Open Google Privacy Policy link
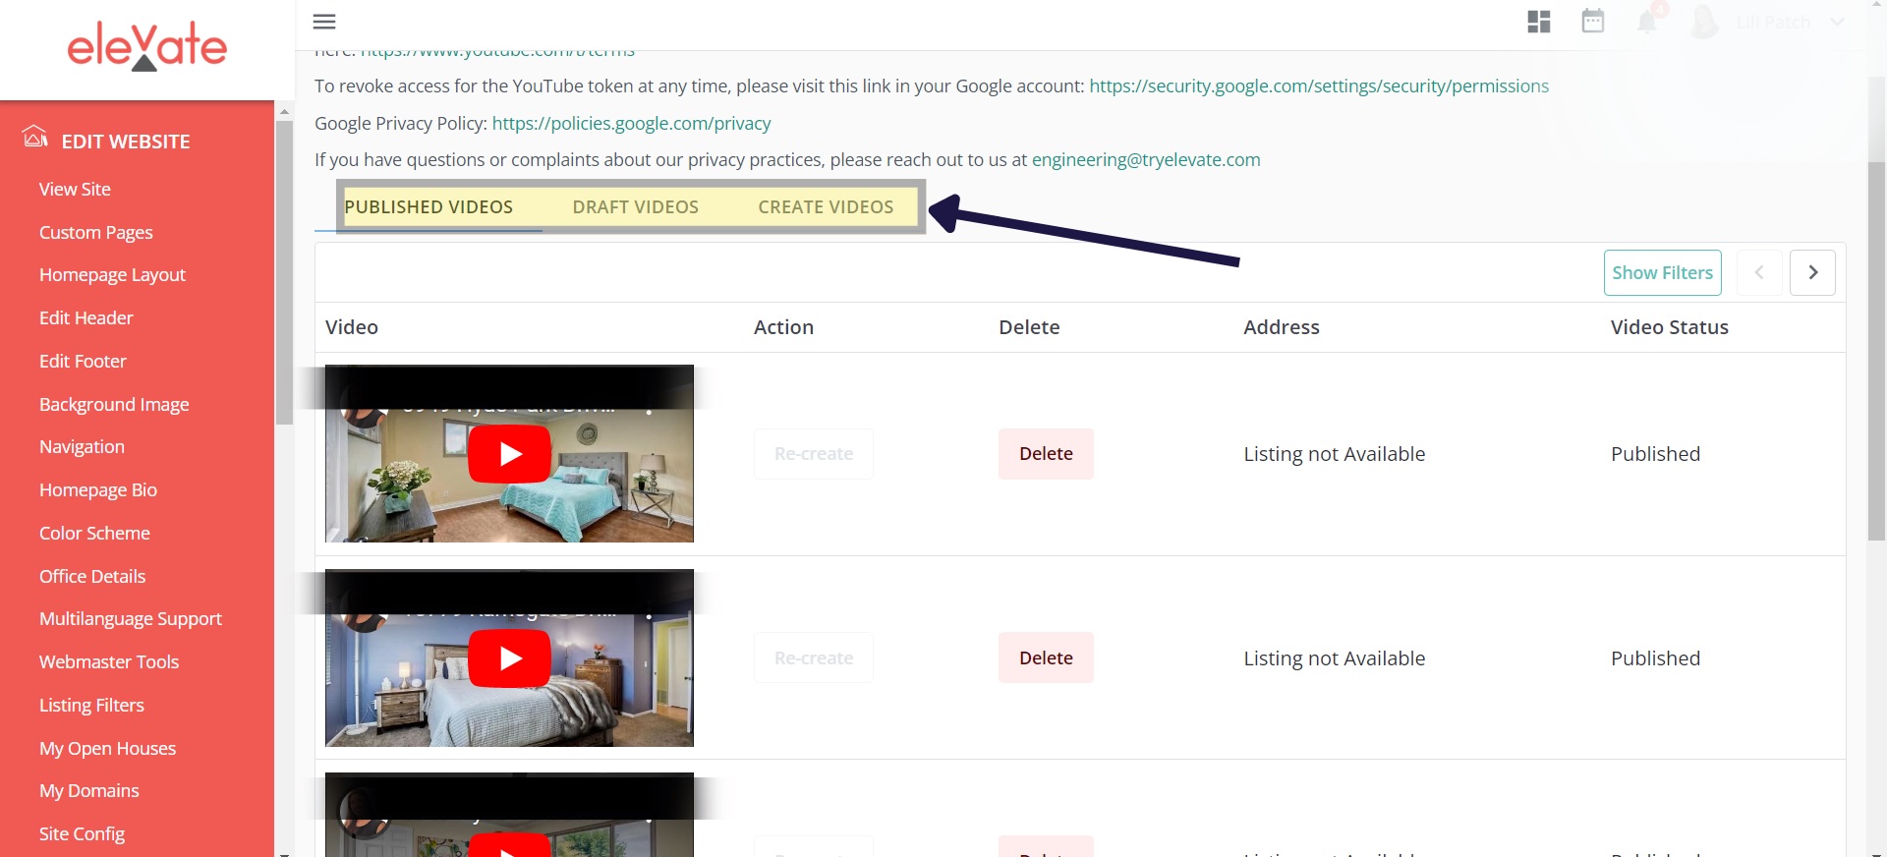 [x=631, y=124]
